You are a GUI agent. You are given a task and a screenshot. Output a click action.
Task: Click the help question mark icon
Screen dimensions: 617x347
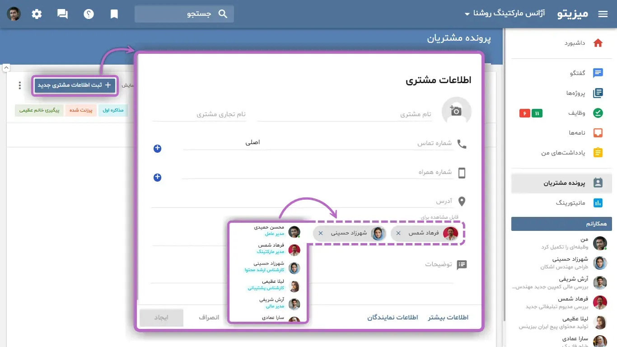[89, 14]
